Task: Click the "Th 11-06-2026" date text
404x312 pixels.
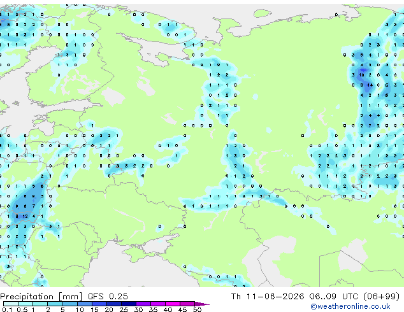Action: click(268, 297)
